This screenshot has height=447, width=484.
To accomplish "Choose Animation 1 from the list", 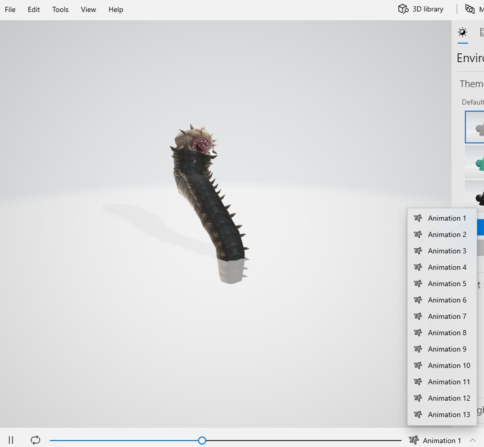I will tap(442, 218).
